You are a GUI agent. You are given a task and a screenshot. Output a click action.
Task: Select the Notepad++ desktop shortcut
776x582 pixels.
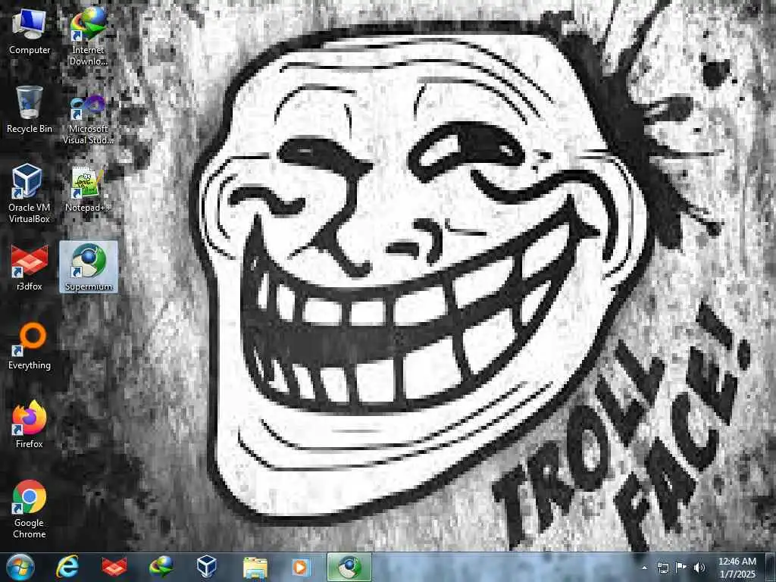point(88,189)
